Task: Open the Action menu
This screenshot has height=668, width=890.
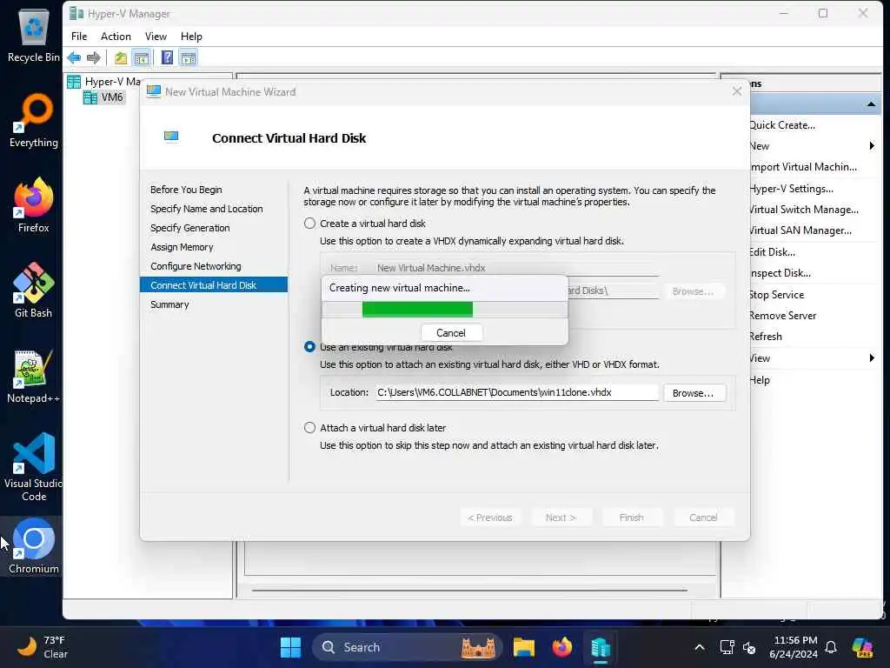Action: (116, 37)
